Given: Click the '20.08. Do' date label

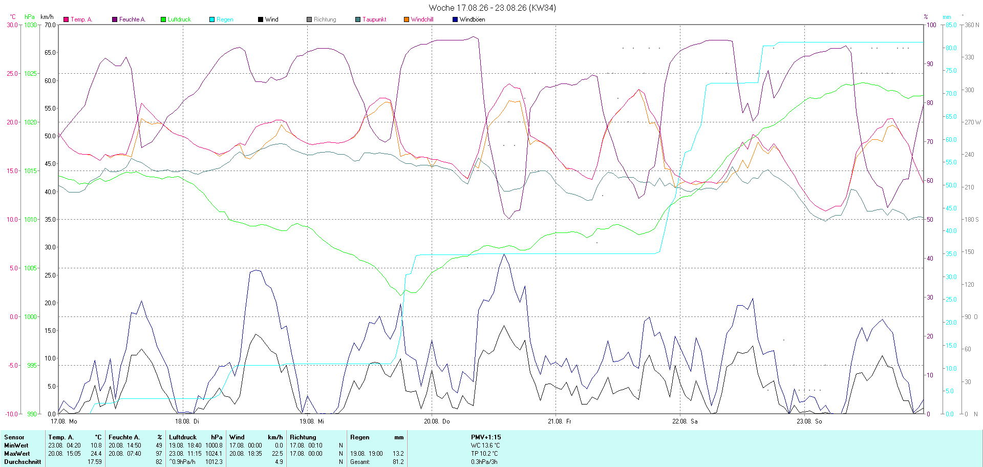Looking at the screenshot, I should 437,421.
